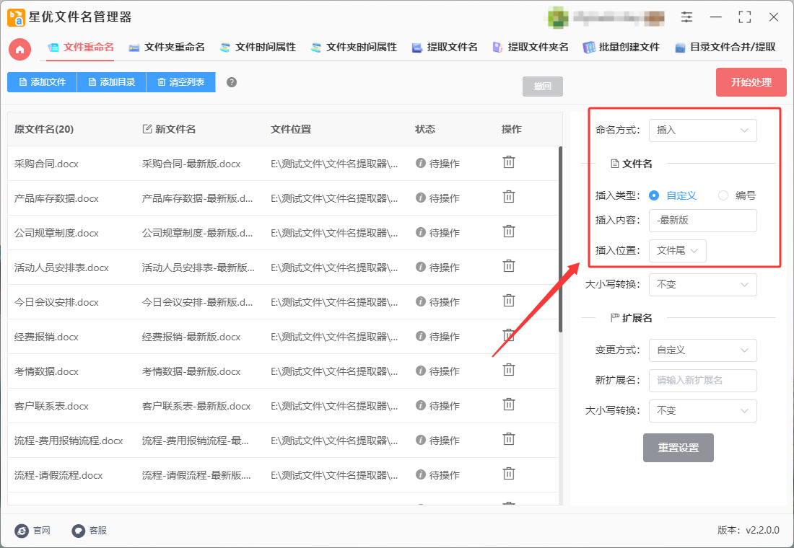Delete the 产品库存数据.docx row via trash icon
The height and width of the screenshot is (548, 794).
point(508,197)
